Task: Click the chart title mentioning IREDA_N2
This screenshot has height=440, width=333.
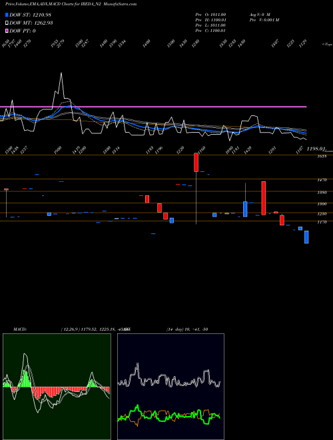Action: [x=71, y=4]
